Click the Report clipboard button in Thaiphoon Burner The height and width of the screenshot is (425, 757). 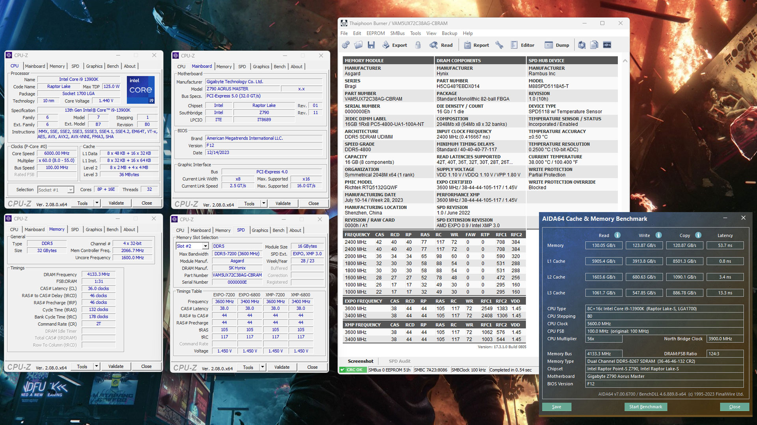[476, 45]
